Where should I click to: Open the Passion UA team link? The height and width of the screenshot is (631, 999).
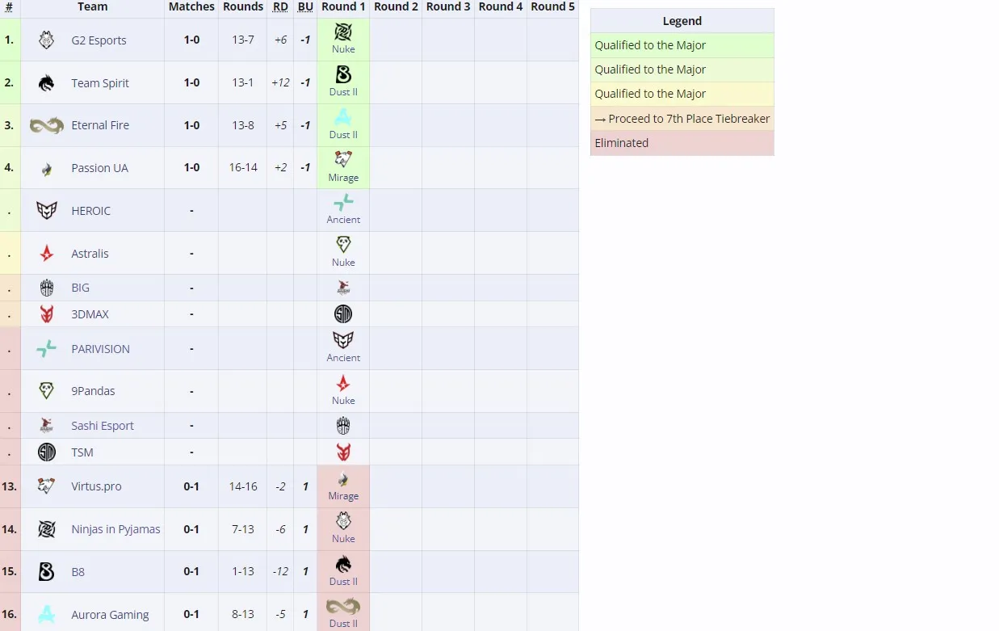pyautogui.click(x=99, y=168)
